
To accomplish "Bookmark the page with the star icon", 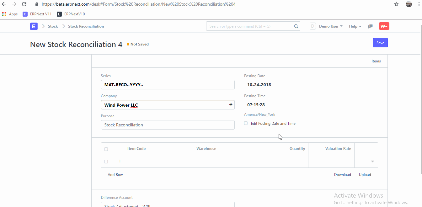I will click(396, 4).
